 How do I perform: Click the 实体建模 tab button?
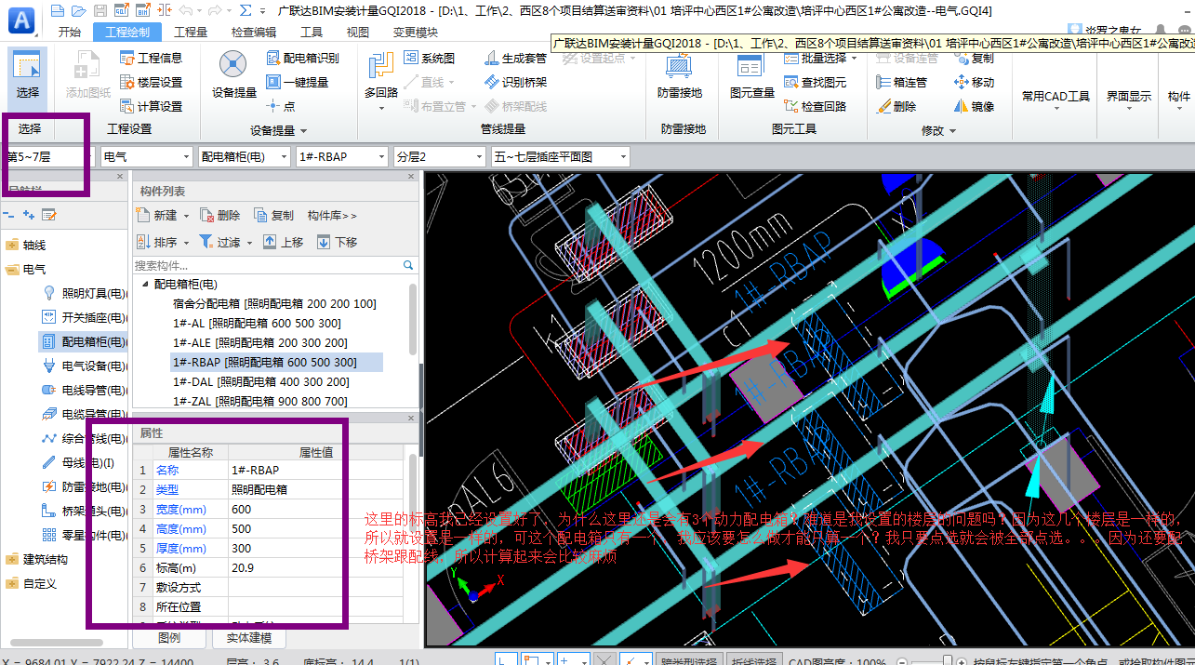(x=249, y=638)
